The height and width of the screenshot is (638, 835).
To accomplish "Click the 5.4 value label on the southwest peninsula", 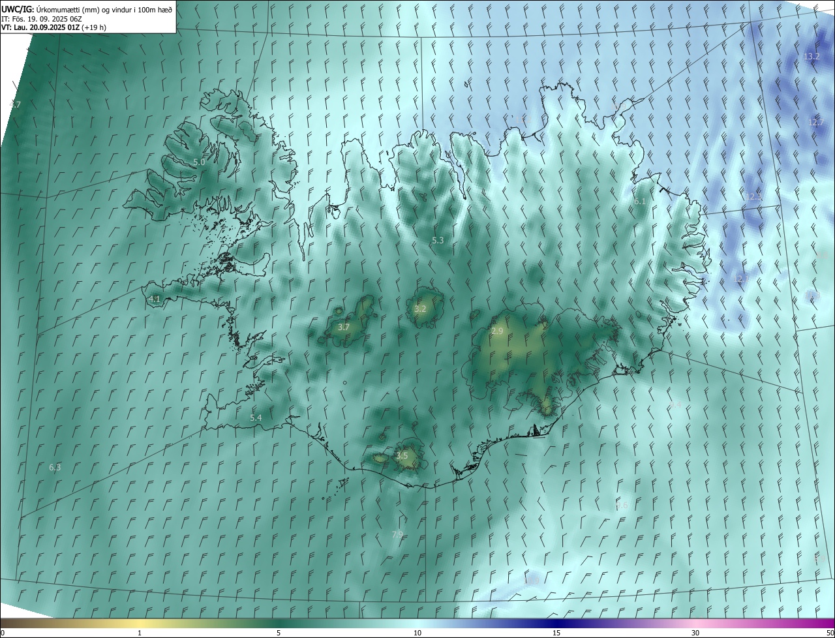I will (x=256, y=418).
